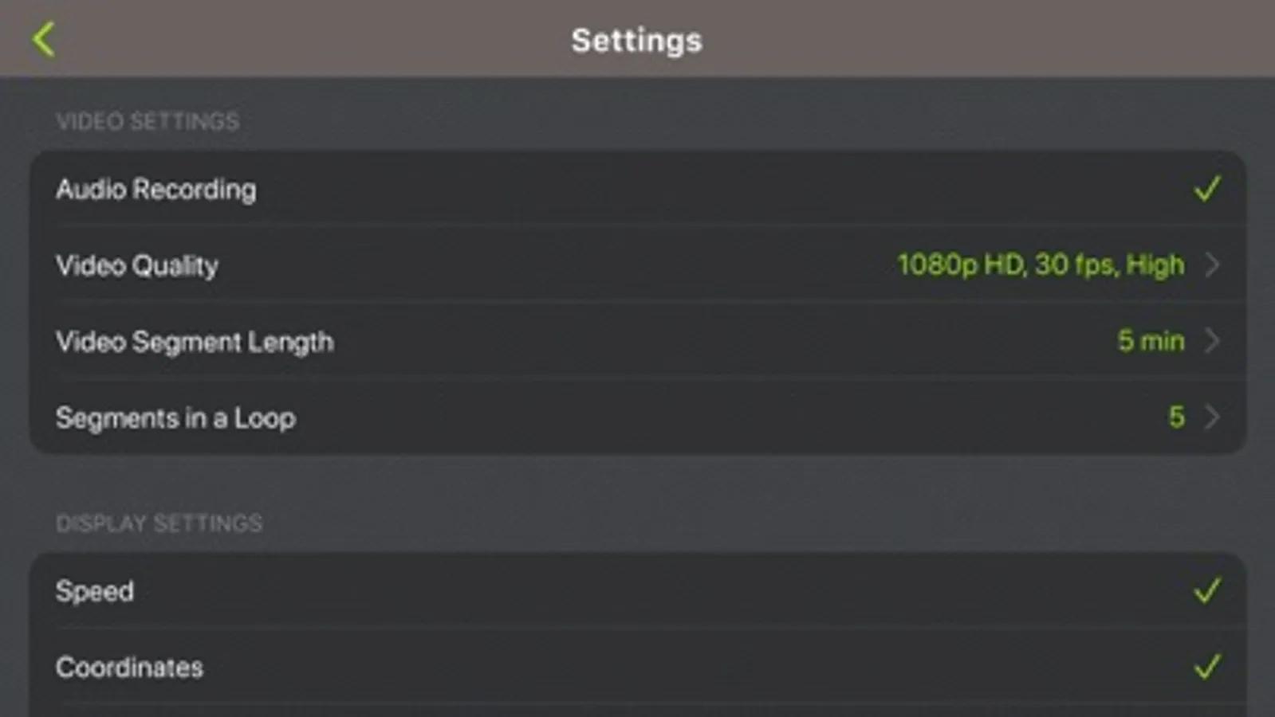Image resolution: width=1275 pixels, height=717 pixels.
Task: Select the Video Segment Length label
Action: pos(195,342)
